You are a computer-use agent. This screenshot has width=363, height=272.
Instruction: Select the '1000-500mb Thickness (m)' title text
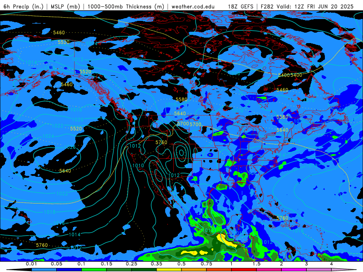point(126,6)
